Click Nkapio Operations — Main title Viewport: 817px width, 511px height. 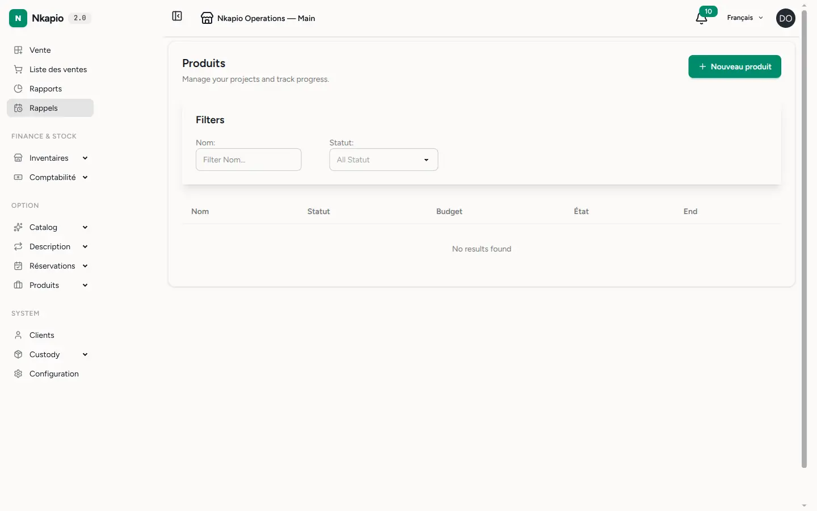pyautogui.click(x=266, y=18)
